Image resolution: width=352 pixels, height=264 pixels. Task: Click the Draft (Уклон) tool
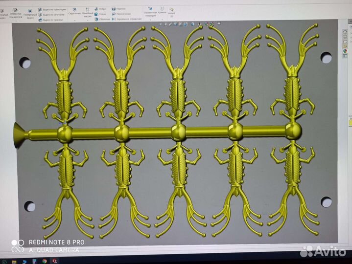click(x=100, y=14)
